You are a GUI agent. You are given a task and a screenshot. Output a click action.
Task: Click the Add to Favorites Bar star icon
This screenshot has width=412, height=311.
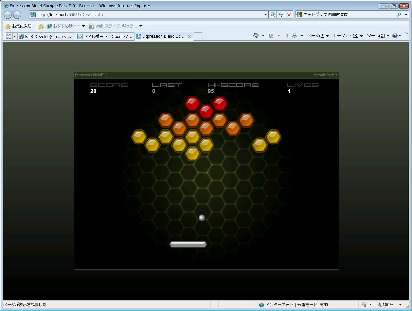click(41, 26)
